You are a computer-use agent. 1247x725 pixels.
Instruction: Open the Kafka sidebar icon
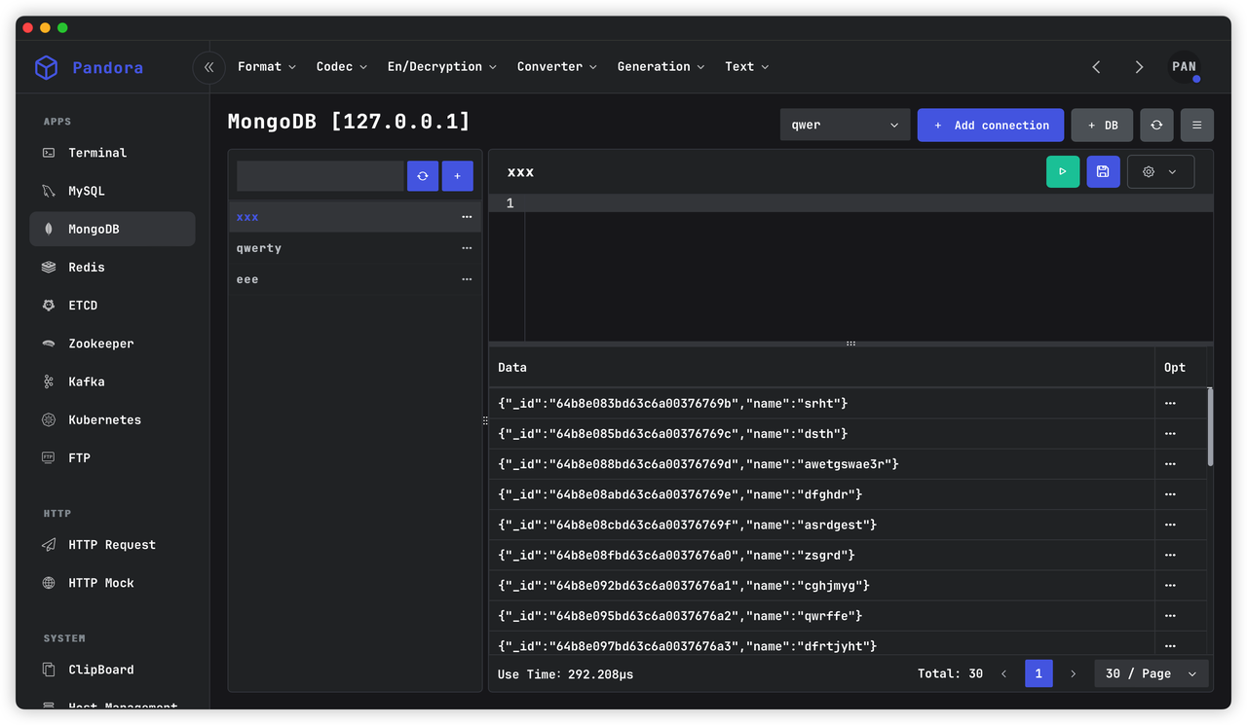[x=49, y=381]
